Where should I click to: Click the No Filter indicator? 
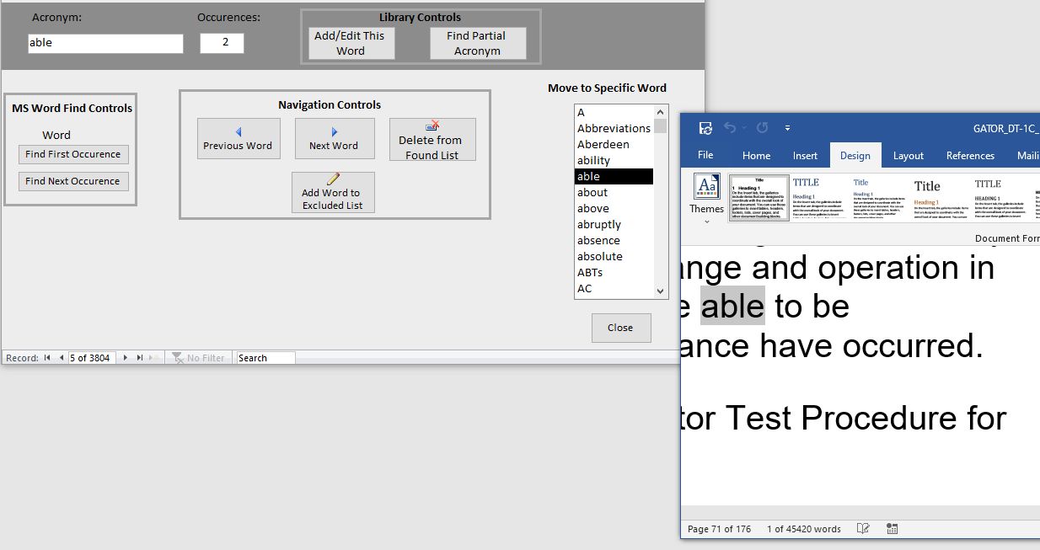(x=199, y=358)
